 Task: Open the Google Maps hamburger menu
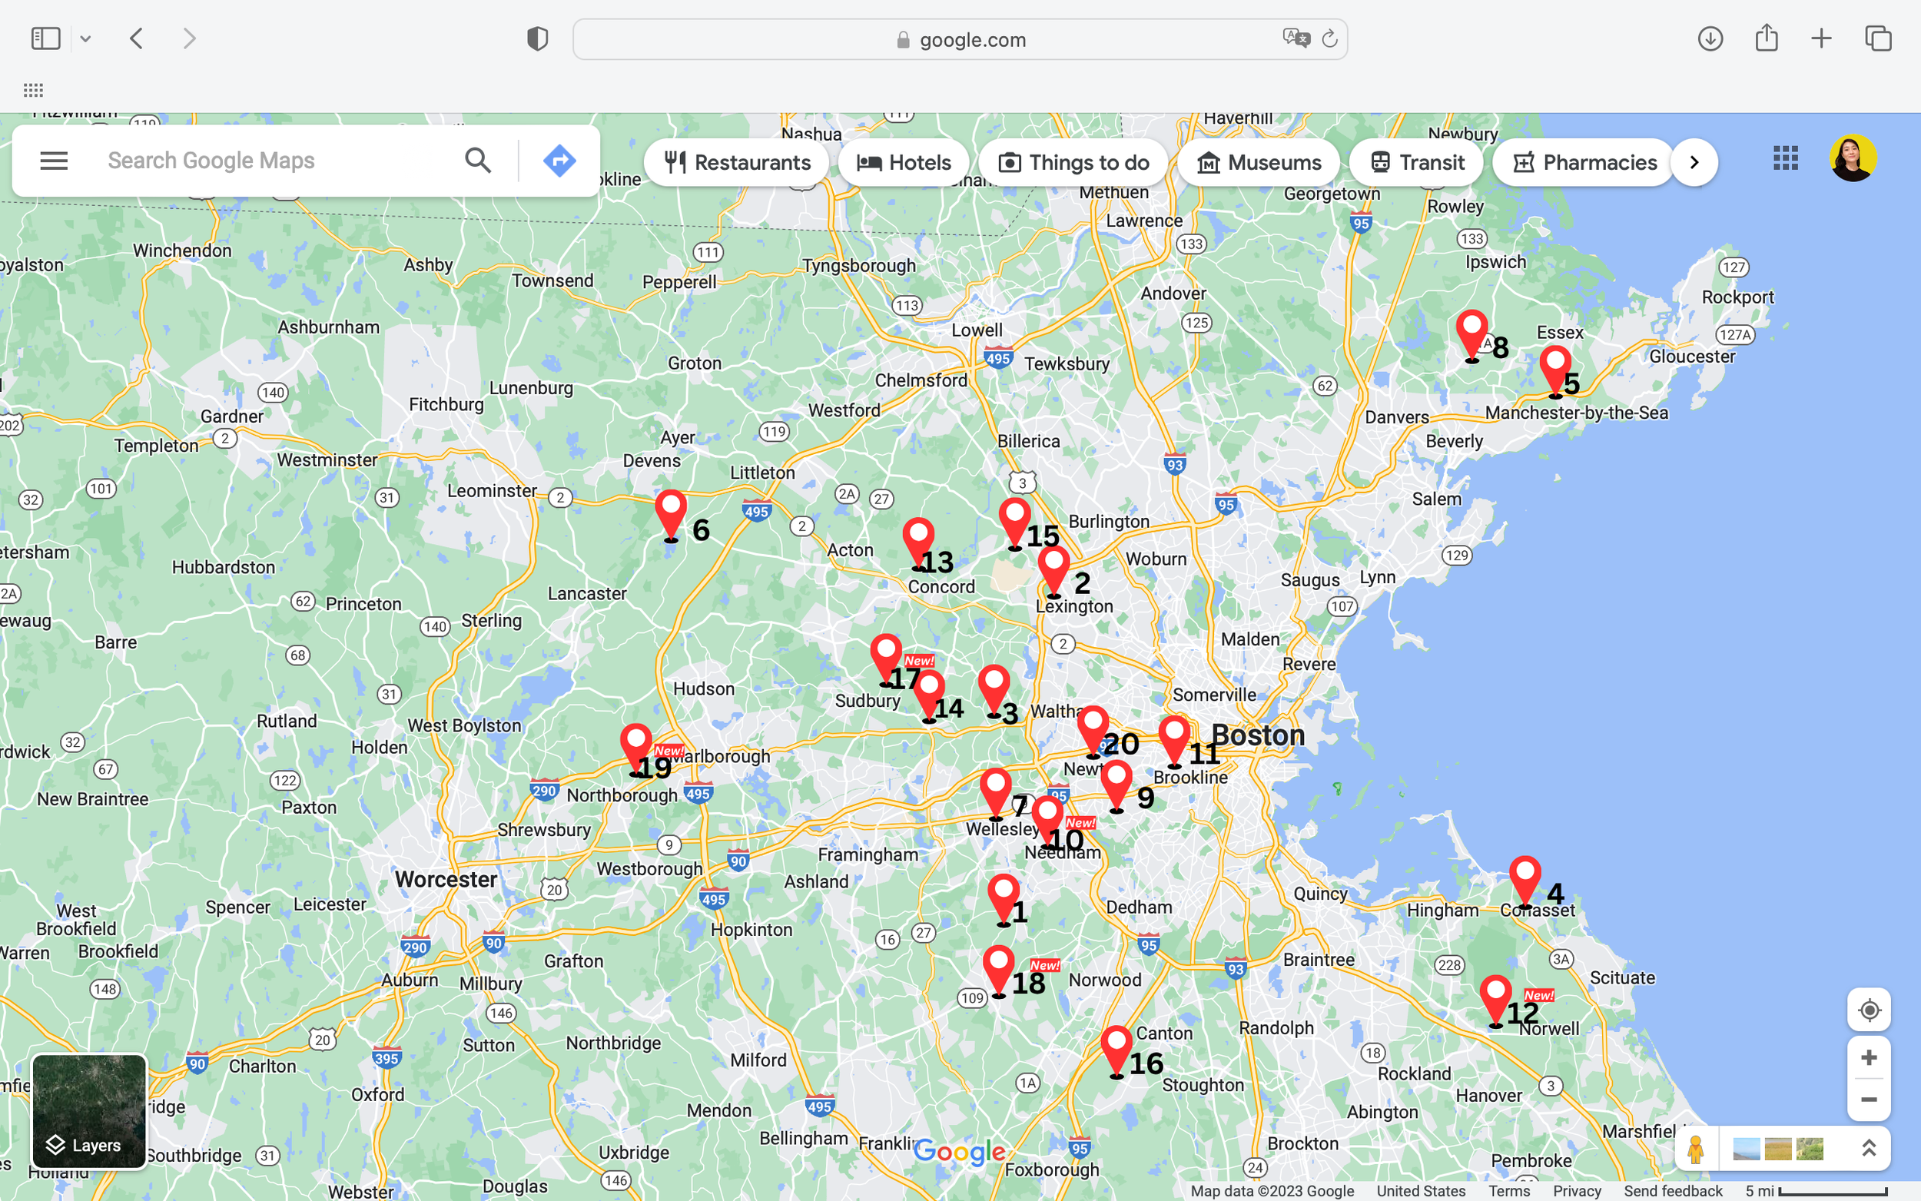pyautogui.click(x=54, y=161)
